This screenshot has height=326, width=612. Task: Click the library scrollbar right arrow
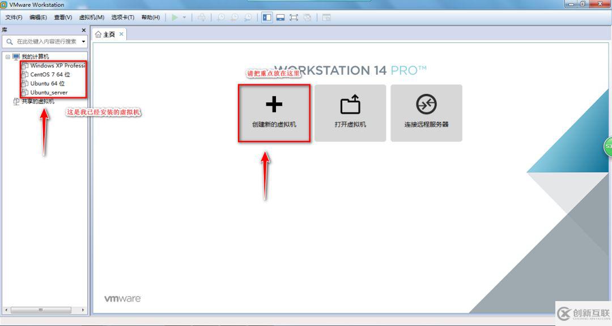[83, 310]
